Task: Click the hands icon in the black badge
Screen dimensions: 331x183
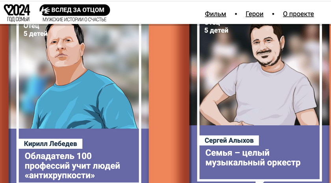Action: 45,10
